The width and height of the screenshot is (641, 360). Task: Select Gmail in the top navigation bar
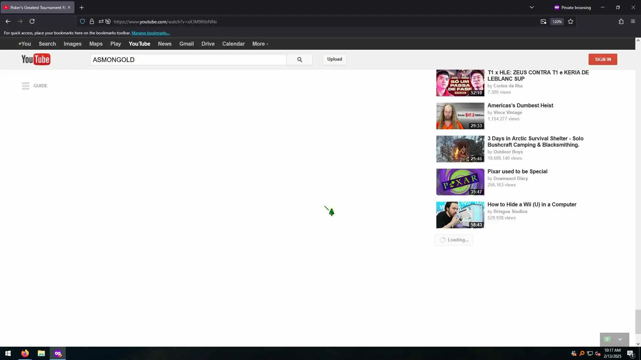pyautogui.click(x=186, y=44)
